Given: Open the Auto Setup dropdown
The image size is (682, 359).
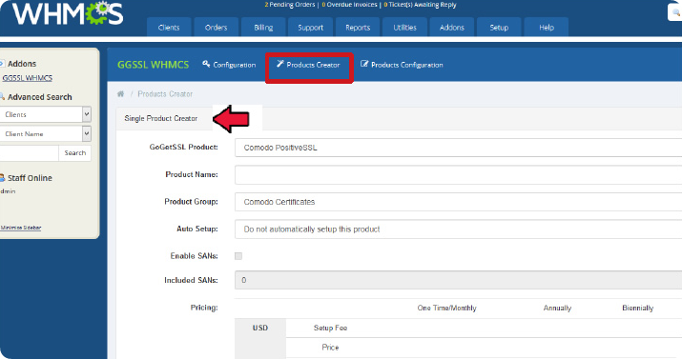Looking at the screenshot, I should pyautogui.click(x=459, y=229).
